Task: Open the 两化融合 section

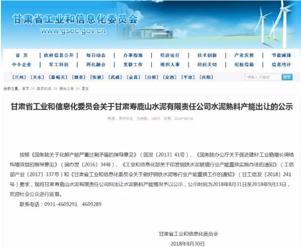Action: [96, 65]
